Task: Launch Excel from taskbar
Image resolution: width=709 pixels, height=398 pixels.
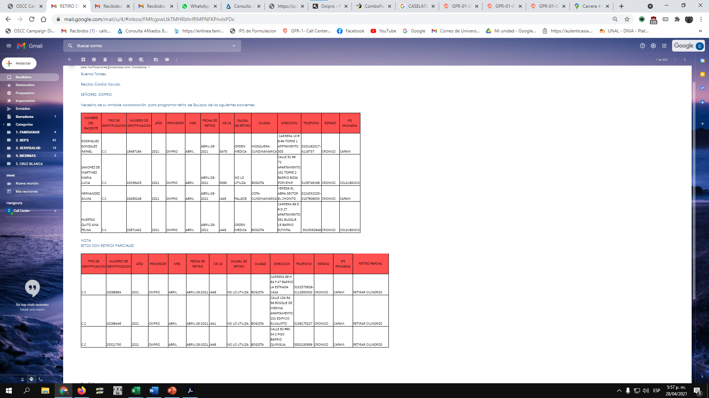Action: (136, 391)
